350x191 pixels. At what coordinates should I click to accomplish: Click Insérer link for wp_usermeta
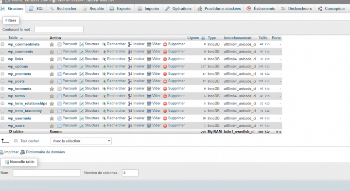click(x=139, y=118)
